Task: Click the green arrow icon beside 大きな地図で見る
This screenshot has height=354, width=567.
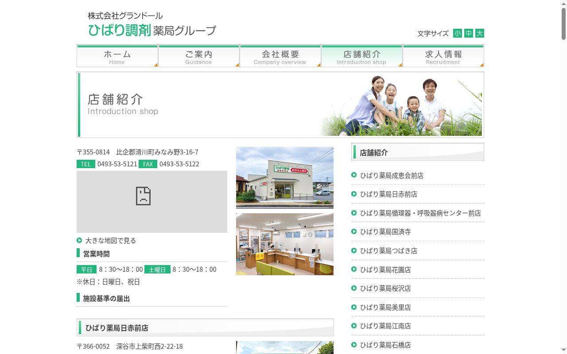Action: [x=79, y=240]
